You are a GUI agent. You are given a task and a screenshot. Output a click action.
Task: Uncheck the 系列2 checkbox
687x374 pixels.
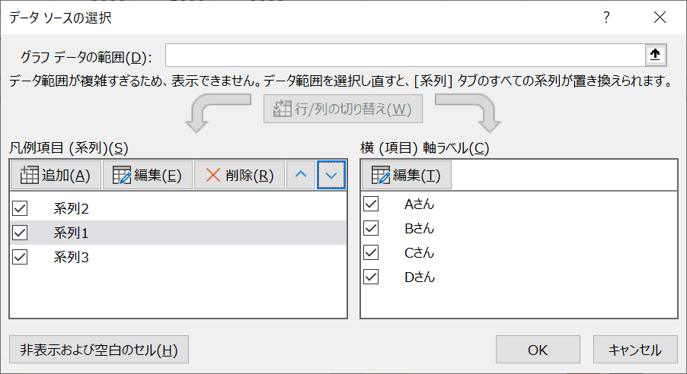(x=20, y=208)
